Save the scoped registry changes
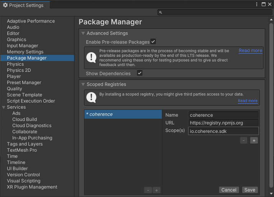Image resolution: width=274 pixels, height=197 pixels. (x=249, y=190)
